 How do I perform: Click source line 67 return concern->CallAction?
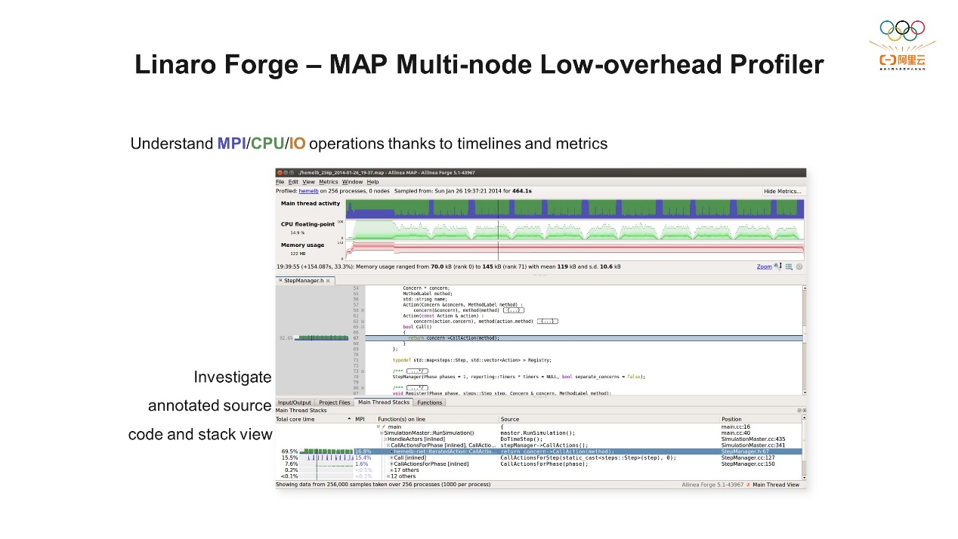click(x=583, y=338)
